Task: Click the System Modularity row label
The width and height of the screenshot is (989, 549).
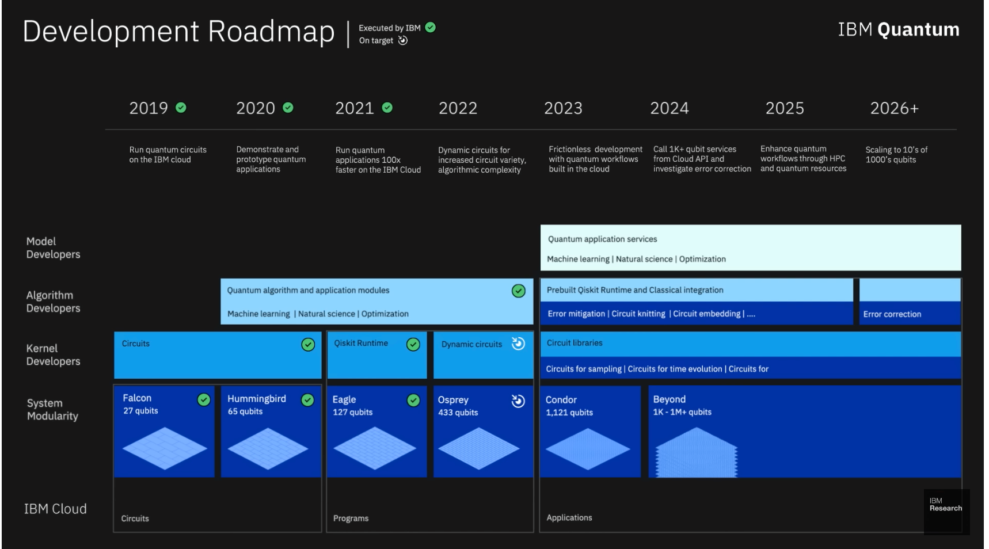Action: (52, 409)
